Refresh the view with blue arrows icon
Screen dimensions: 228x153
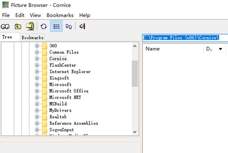click(x=44, y=26)
